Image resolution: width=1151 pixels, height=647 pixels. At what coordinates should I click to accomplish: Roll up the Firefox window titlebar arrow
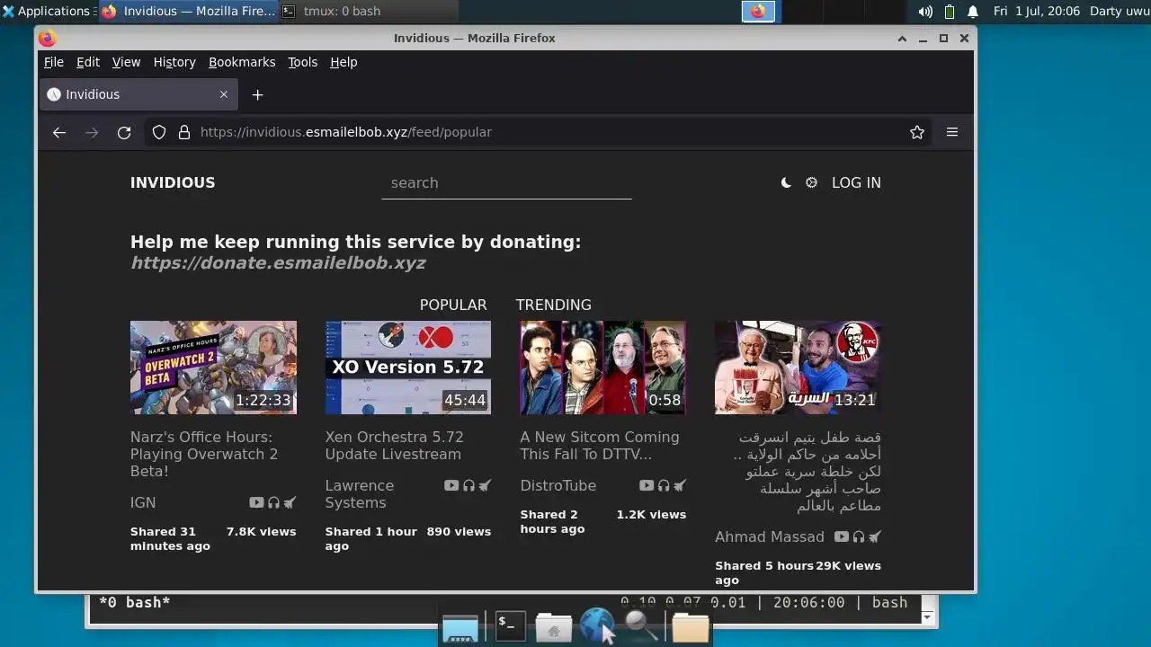(x=902, y=39)
